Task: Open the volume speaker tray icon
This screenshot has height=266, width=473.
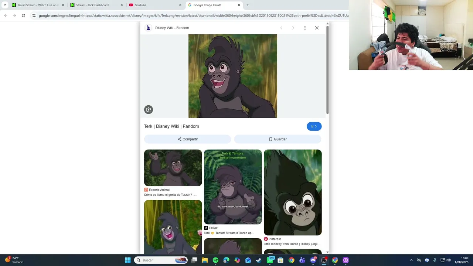Action: click(449, 260)
